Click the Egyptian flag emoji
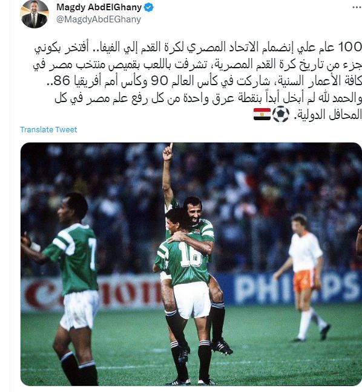The width and height of the screenshot is (362, 392). click(x=262, y=114)
